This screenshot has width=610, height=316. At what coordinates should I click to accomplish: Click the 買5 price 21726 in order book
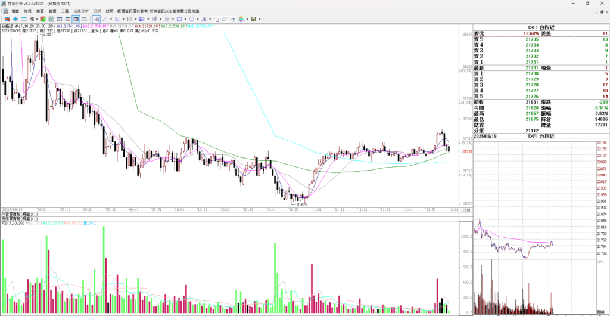(x=532, y=96)
